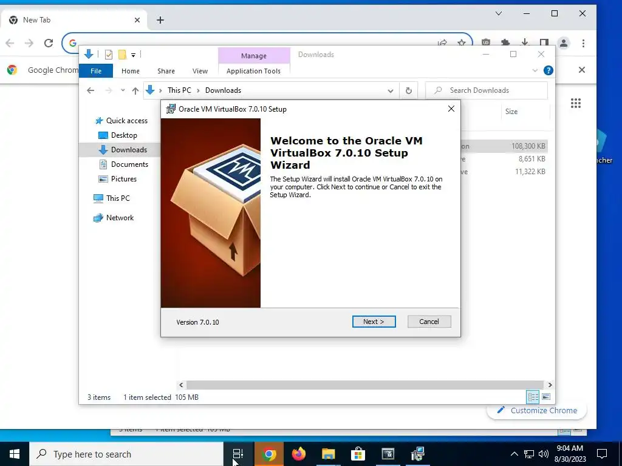Screen dimensions: 622x466
Task: Select Downloads in the navigation pane
Action: pyautogui.click(x=123, y=150)
